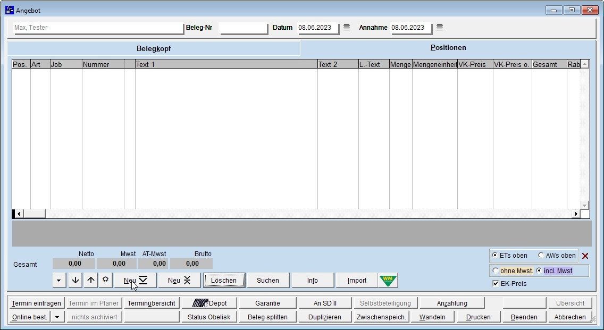
Task: Click the VK-Preis column header
Action: 475,64
